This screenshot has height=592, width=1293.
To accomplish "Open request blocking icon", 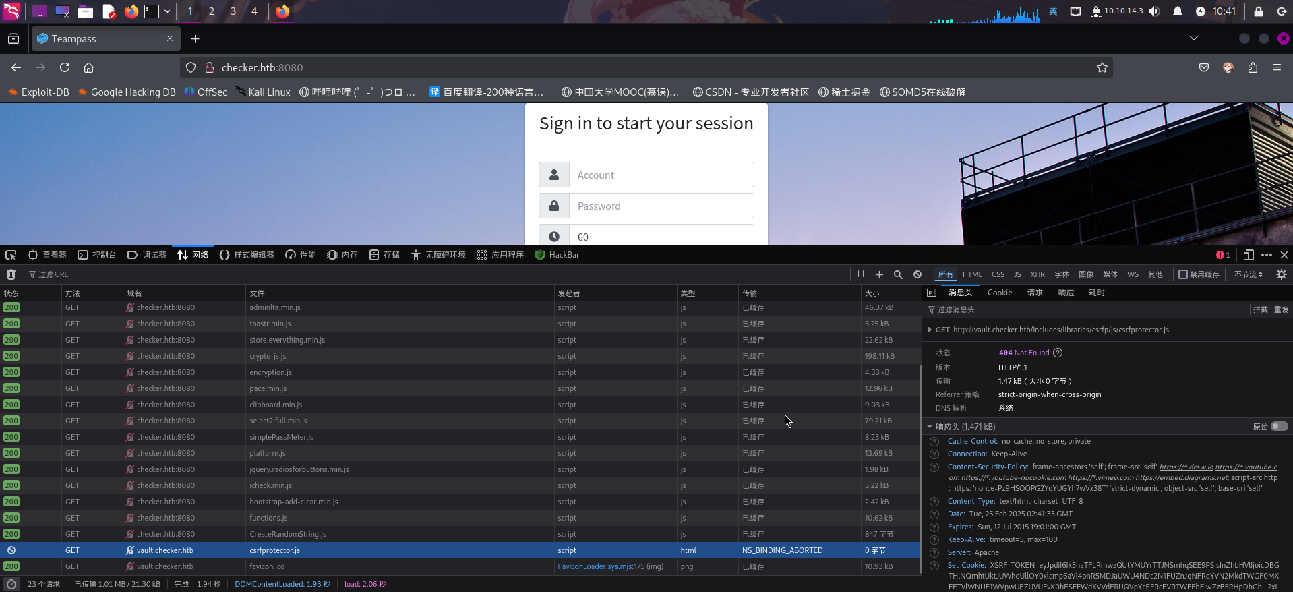I will (x=918, y=274).
